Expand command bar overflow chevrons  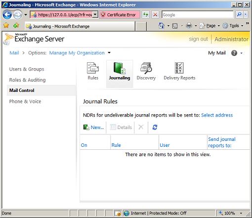click(247, 23)
